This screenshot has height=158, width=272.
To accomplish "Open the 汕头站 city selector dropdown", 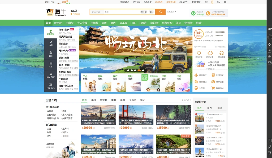I will tap(75, 11).
